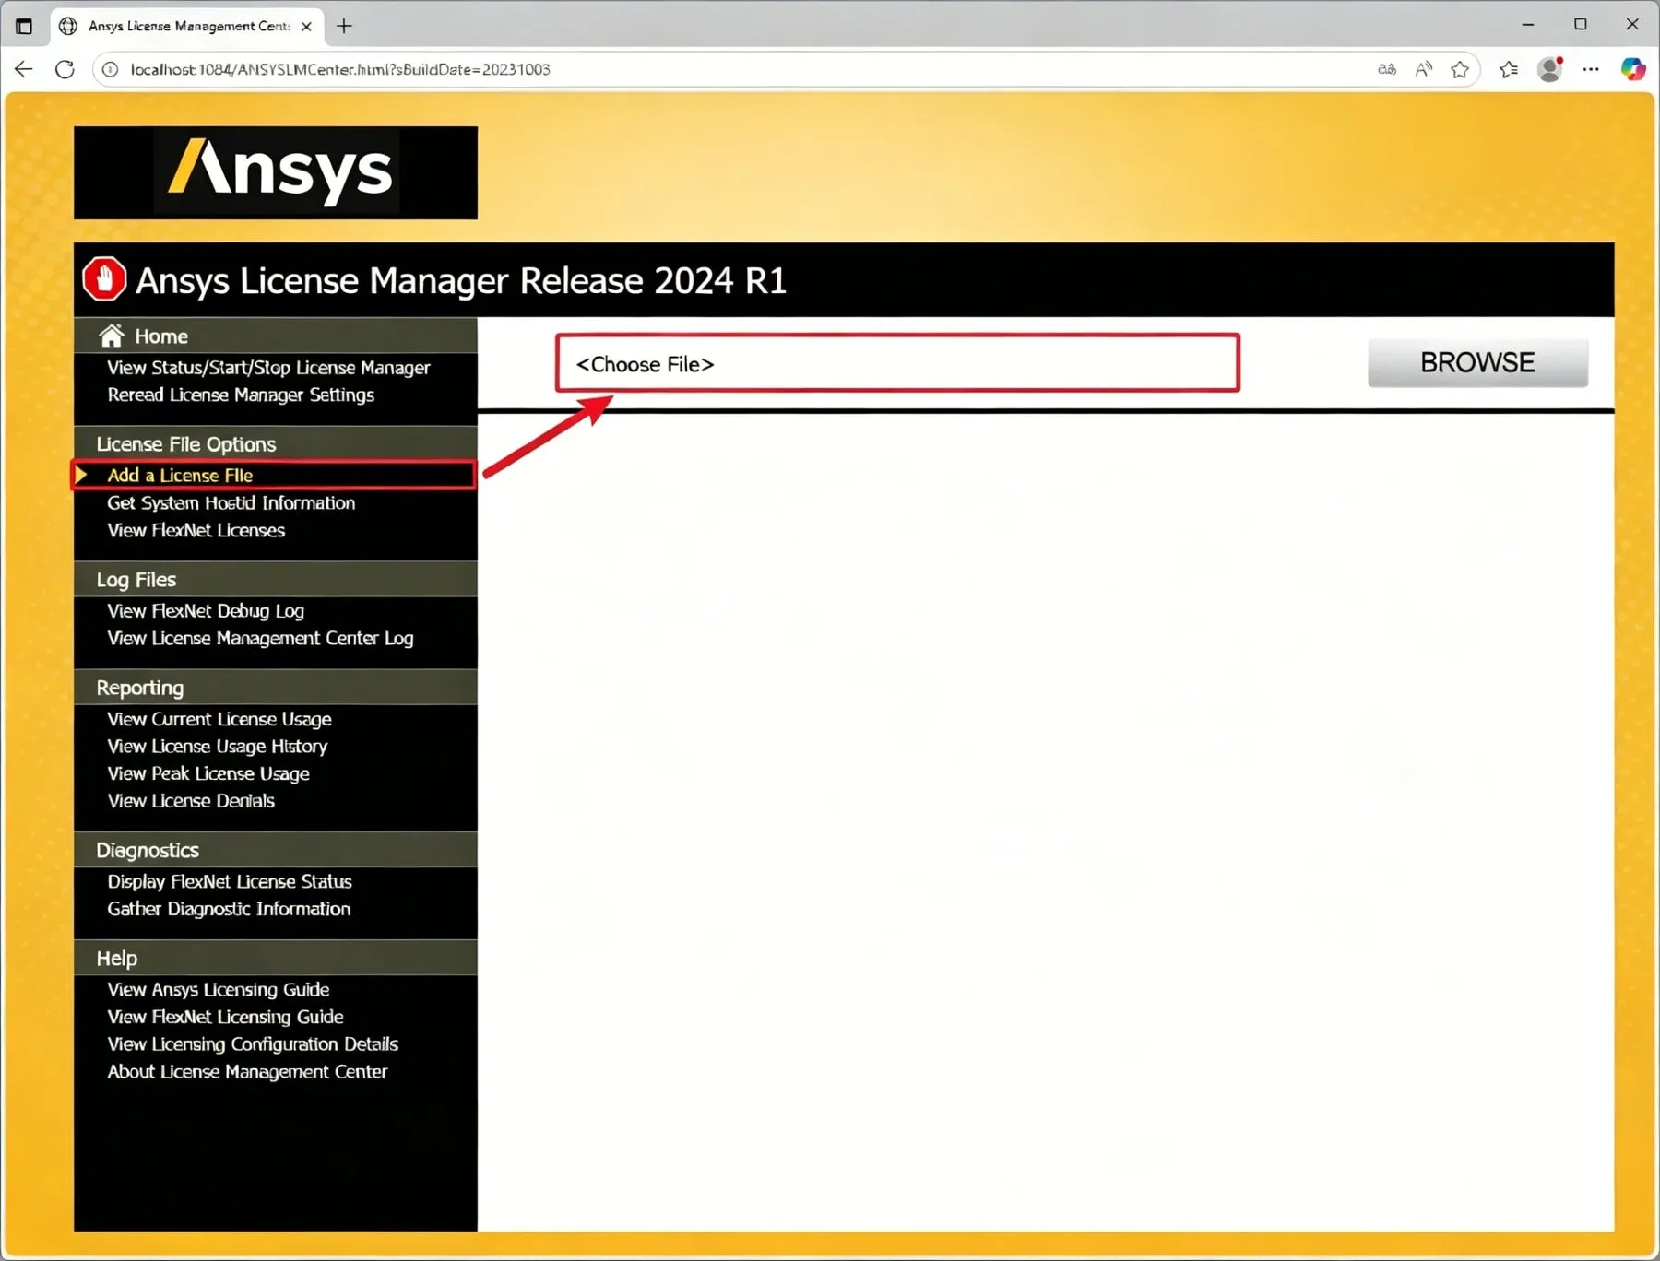Open Gather Diagnostic Information
1660x1261 pixels.
(x=229, y=909)
